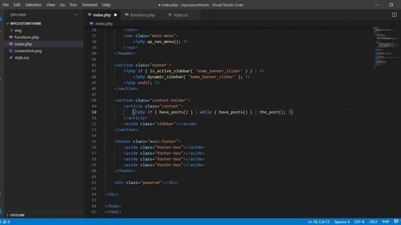This screenshot has width=401, height=225.
Task: Click the closing </html> tag line
Action: pyautogui.click(x=113, y=212)
